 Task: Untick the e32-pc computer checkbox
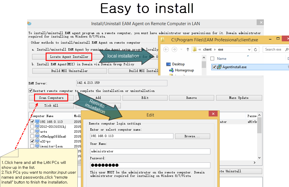tap(32, 141)
